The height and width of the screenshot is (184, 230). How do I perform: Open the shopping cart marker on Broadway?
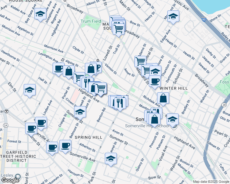coord(118,29)
